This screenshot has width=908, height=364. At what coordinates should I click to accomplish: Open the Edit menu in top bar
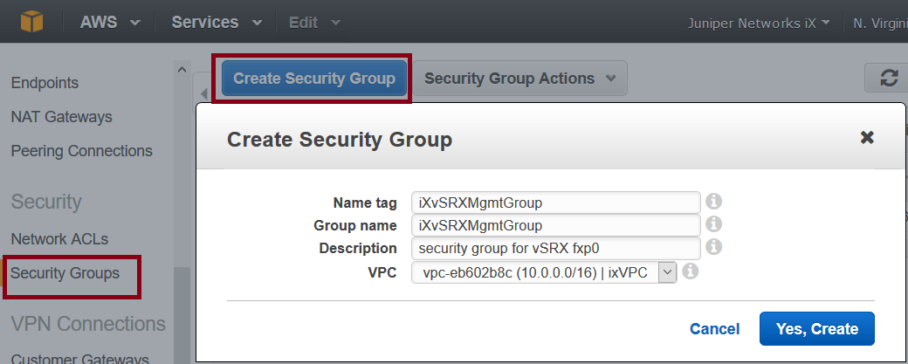coord(314,23)
